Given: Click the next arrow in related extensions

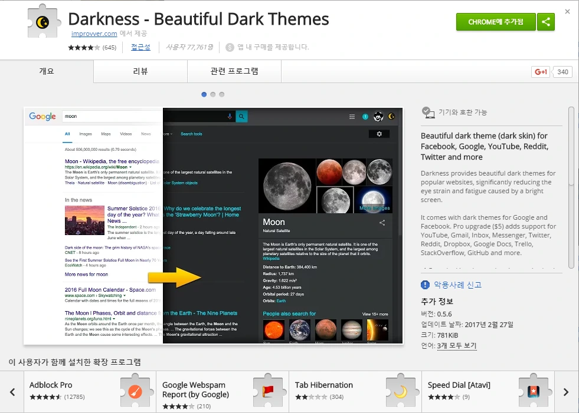Looking at the screenshot, I should (566, 392).
